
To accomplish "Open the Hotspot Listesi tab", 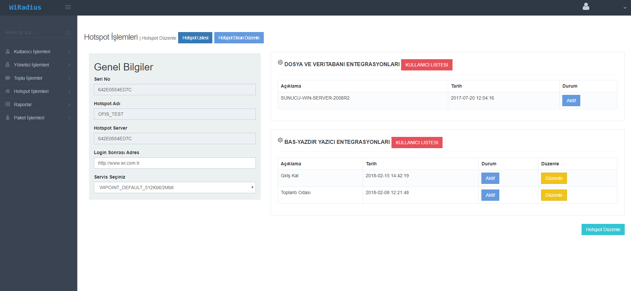I will point(195,38).
